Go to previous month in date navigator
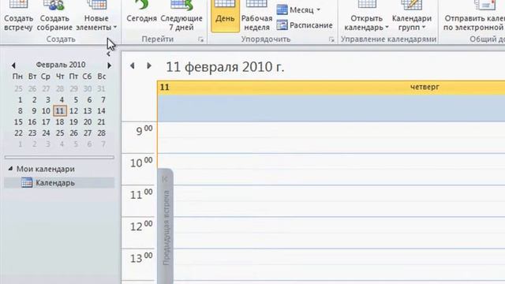 click(13, 65)
